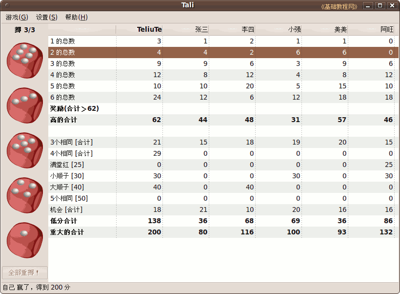Click TeliuTe's '6 的总数' score 24
400x294 pixels.
tap(157, 97)
